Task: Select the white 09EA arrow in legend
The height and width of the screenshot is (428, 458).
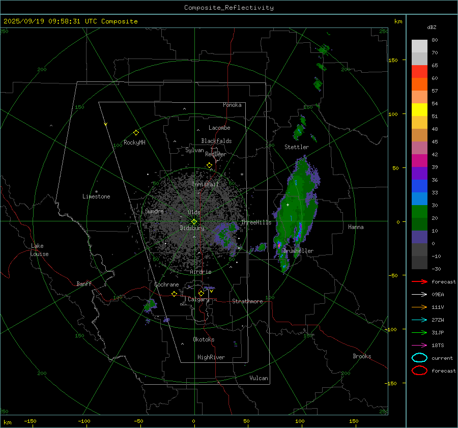Action: (x=419, y=294)
